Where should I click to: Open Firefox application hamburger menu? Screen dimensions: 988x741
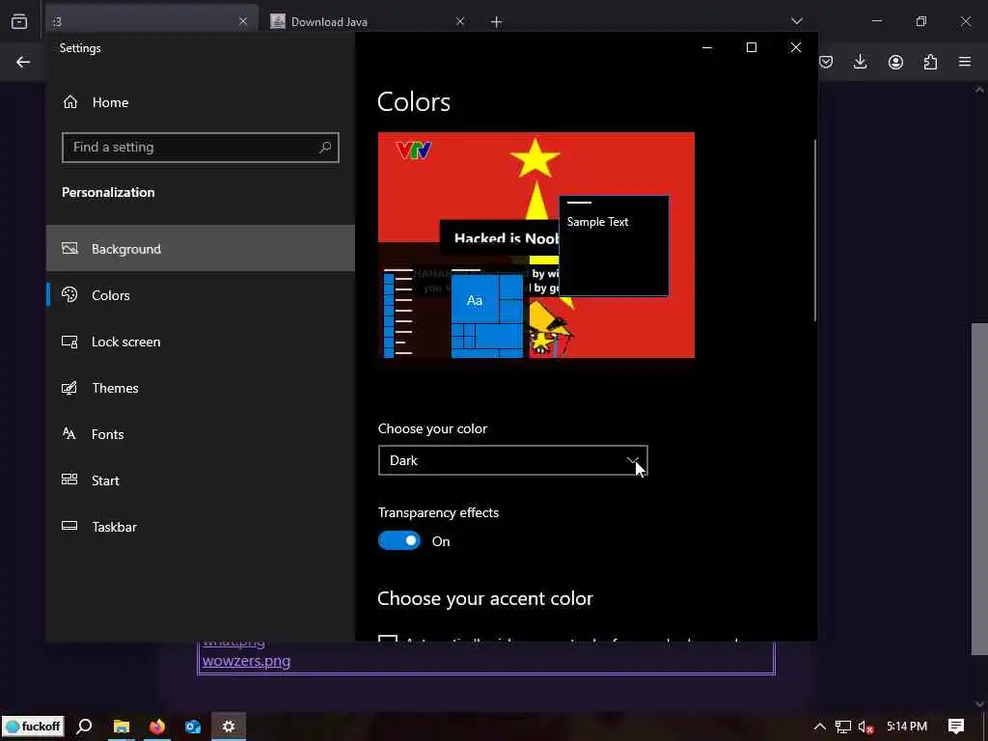[x=965, y=62]
